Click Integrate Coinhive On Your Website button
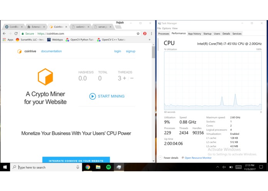This screenshot has width=268, height=191. pyautogui.click(x=76, y=160)
